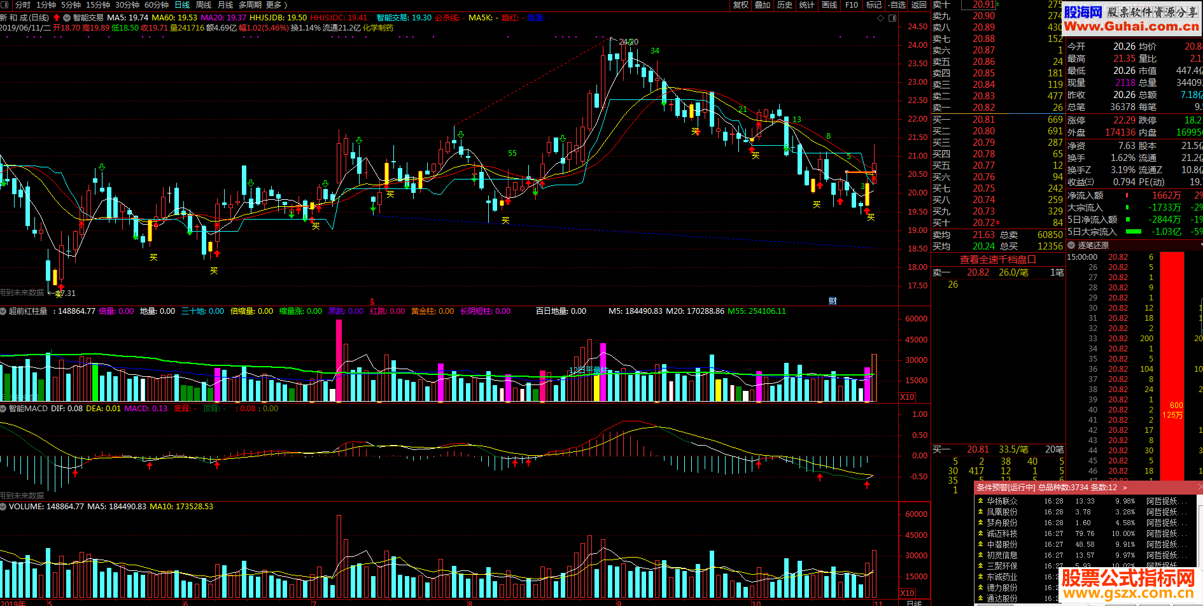Click 5日大宗流入 fund flow row
The width and height of the screenshot is (1203, 606).
click(1134, 232)
